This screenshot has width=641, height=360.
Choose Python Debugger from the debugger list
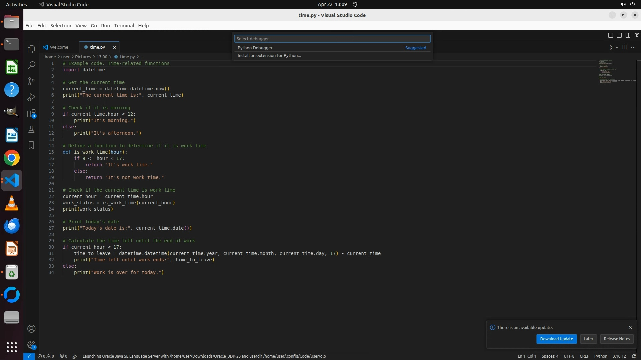pos(255,48)
